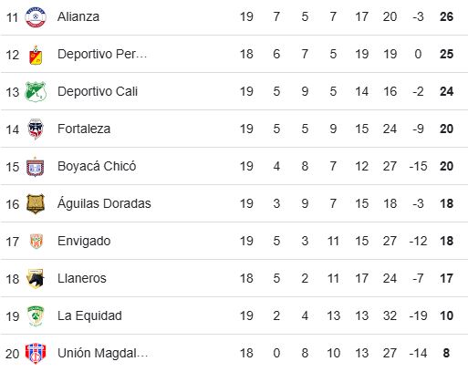Select the Águilas Doradas team name
The height and width of the screenshot is (372, 468).
pyautogui.click(x=104, y=203)
